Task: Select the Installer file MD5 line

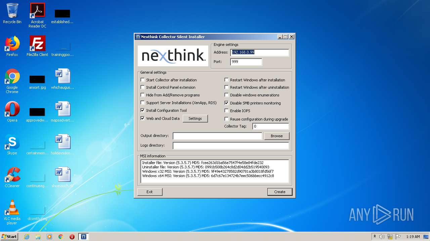Action: (203, 163)
